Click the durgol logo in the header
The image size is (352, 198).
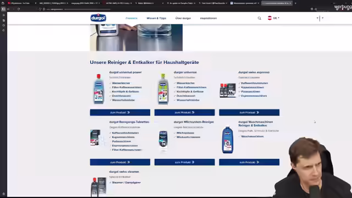click(x=98, y=18)
